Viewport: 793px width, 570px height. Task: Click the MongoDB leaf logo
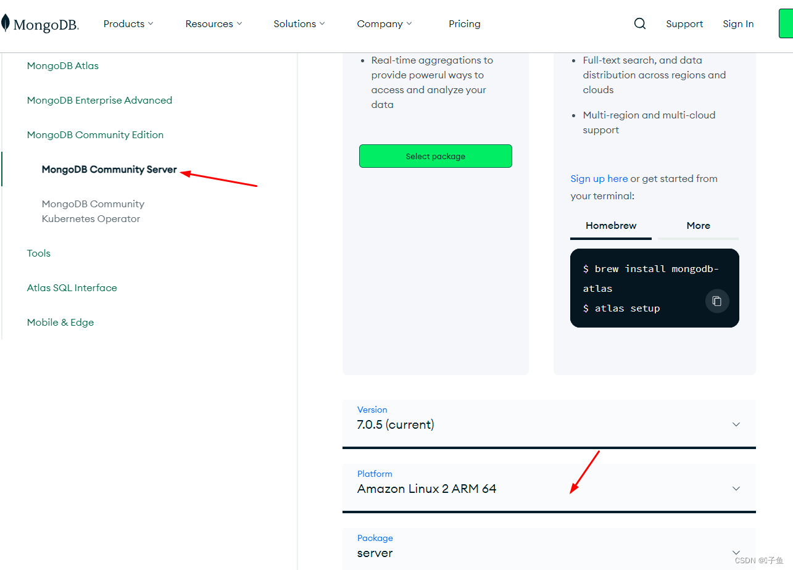click(40, 24)
